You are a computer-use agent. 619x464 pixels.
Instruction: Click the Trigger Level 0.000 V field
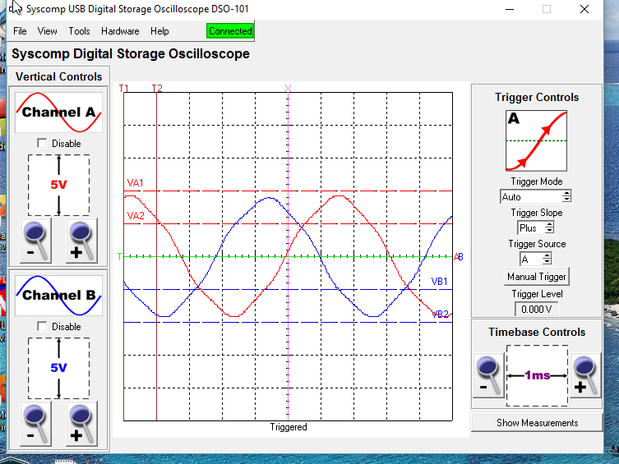click(x=537, y=309)
